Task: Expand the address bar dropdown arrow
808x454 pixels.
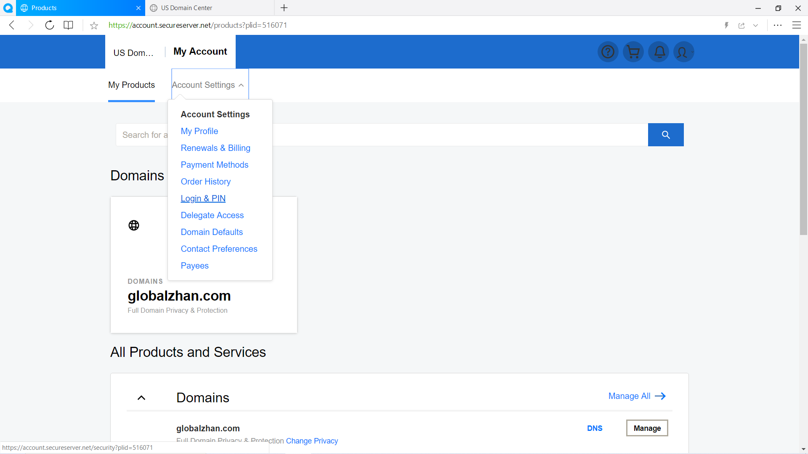Action: click(756, 26)
